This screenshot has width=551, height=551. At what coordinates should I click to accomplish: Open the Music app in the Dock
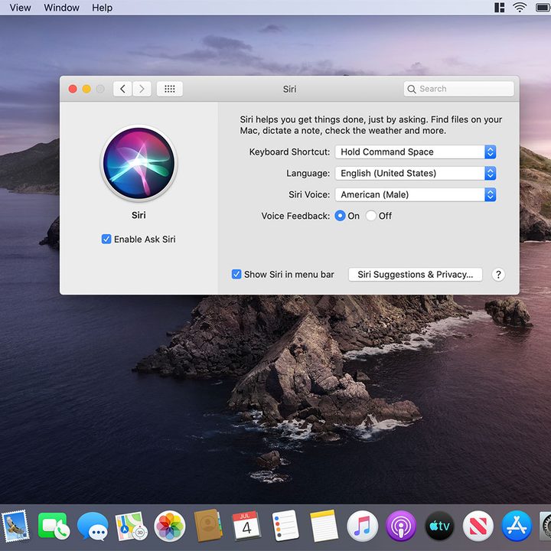pos(362,526)
